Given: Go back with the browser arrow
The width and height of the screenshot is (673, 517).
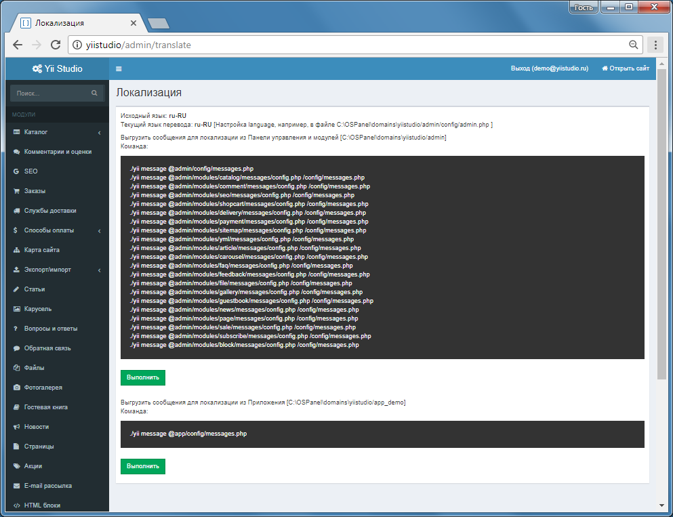Looking at the screenshot, I should click(x=18, y=45).
